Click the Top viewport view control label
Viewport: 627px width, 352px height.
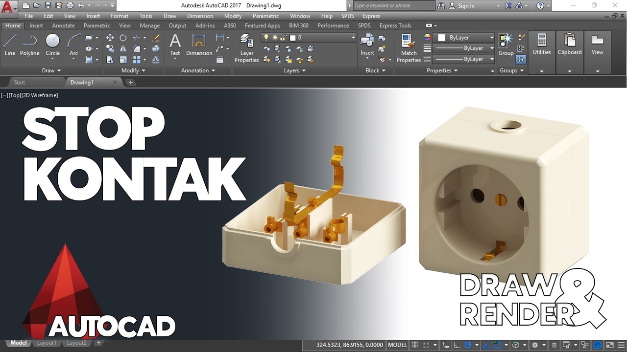tap(15, 95)
